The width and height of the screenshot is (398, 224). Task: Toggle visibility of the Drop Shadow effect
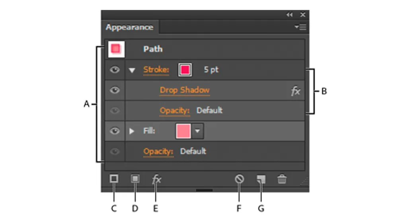(115, 90)
